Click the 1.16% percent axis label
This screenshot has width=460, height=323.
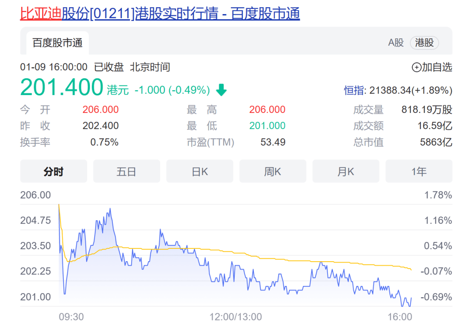click(438, 220)
